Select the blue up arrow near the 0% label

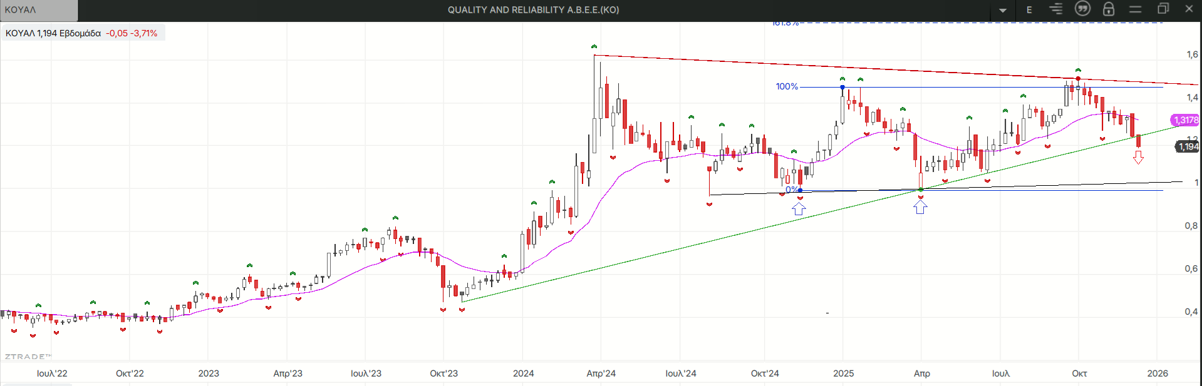click(799, 209)
